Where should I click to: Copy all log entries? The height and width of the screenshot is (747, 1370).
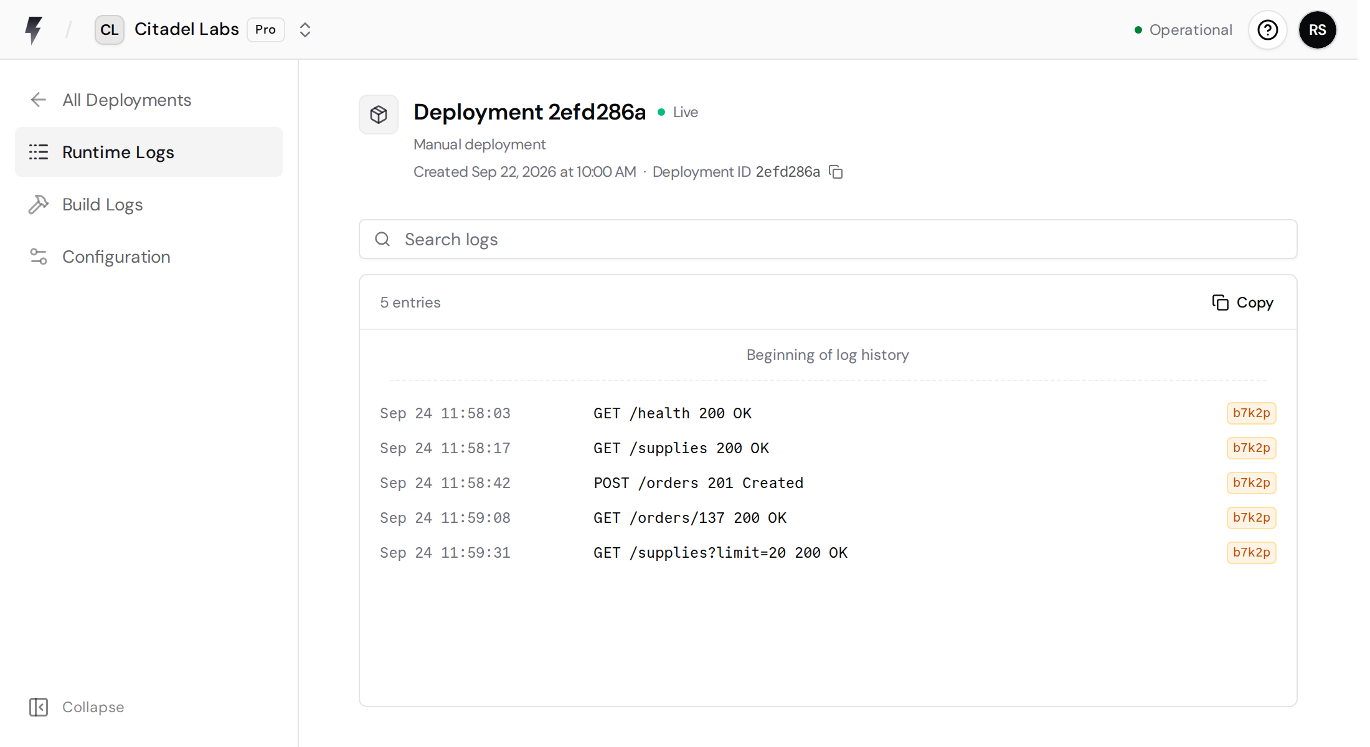click(1242, 303)
